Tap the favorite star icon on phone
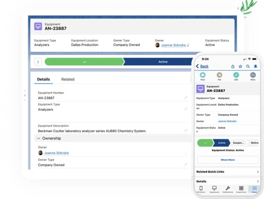The width and height of the screenshot is (266, 199). (x=240, y=66)
